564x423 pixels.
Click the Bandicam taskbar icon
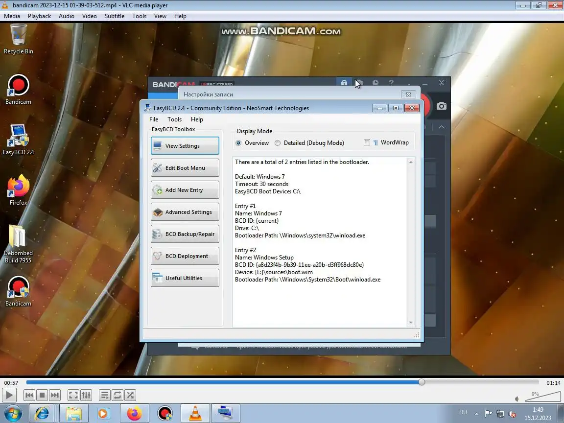pos(164,414)
